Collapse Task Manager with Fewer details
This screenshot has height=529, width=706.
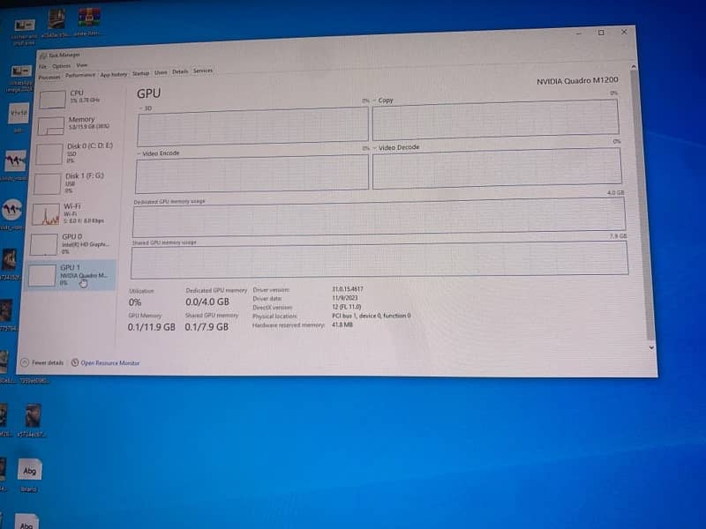pos(47,362)
